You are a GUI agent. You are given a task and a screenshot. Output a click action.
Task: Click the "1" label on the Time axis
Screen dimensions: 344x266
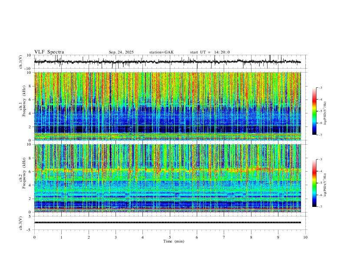click(x=61, y=237)
